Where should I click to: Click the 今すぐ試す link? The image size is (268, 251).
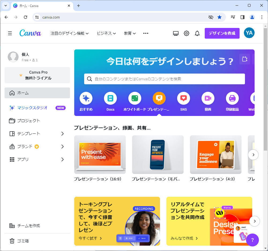pos(90,238)
